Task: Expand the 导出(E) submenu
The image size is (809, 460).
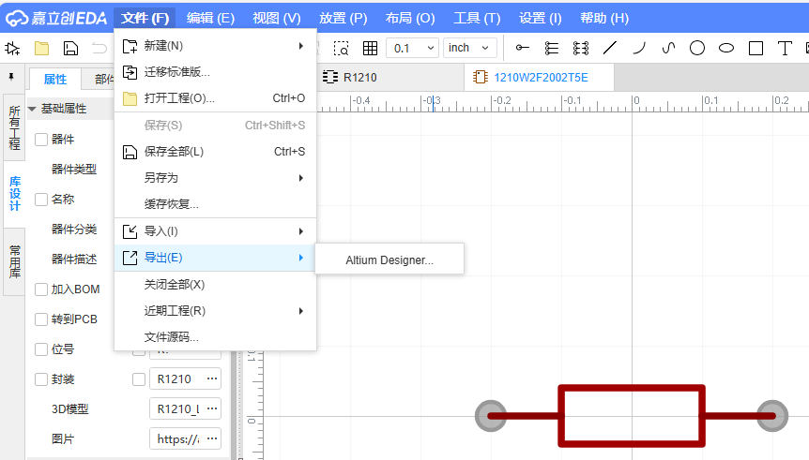Action: pos(215,258)
